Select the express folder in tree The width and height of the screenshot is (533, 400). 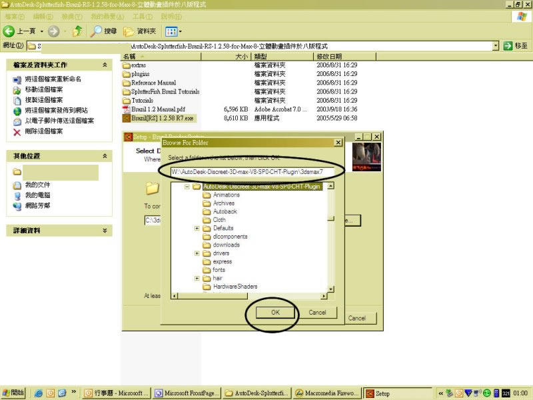click(218, 261)
